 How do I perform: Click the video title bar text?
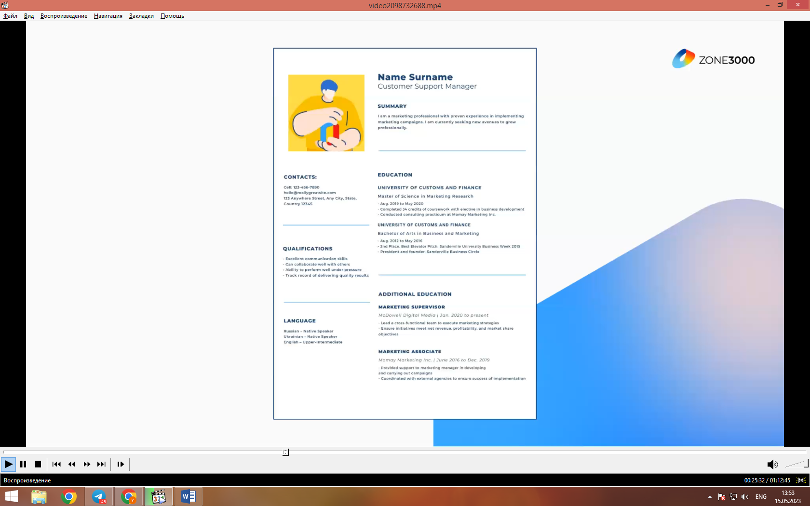coord(405,5)
